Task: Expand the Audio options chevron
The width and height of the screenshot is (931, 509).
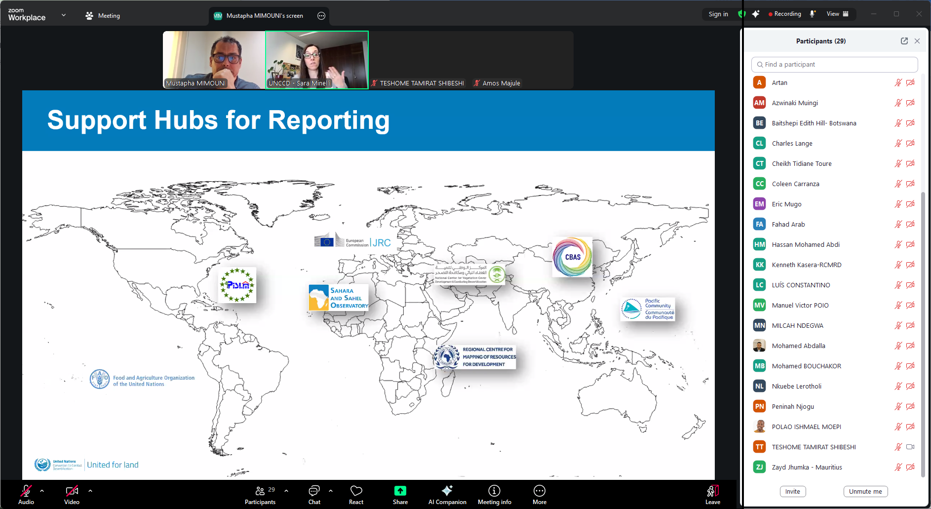Action: pyautogui.click(x=42, y=490)
